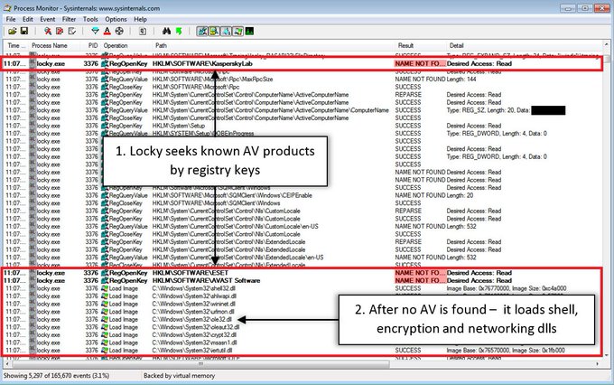Open the Help menu
The width and height of the screenshot is (614, 385).
point(140,19)
